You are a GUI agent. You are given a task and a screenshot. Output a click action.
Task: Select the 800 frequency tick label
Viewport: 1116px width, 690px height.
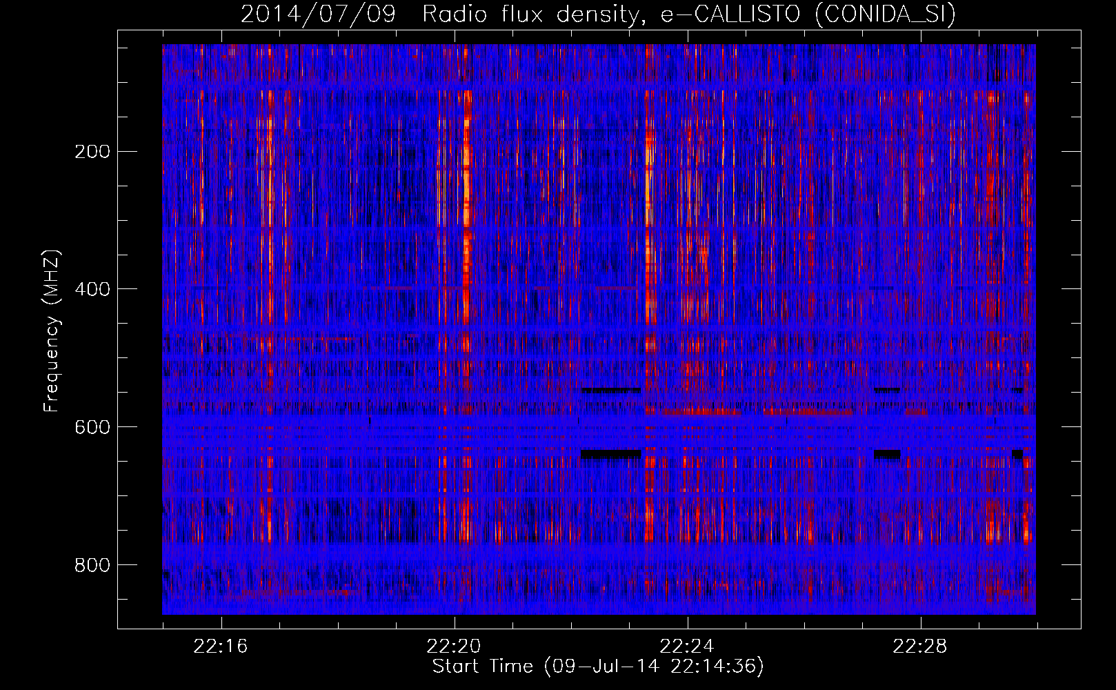pos(92,565)
